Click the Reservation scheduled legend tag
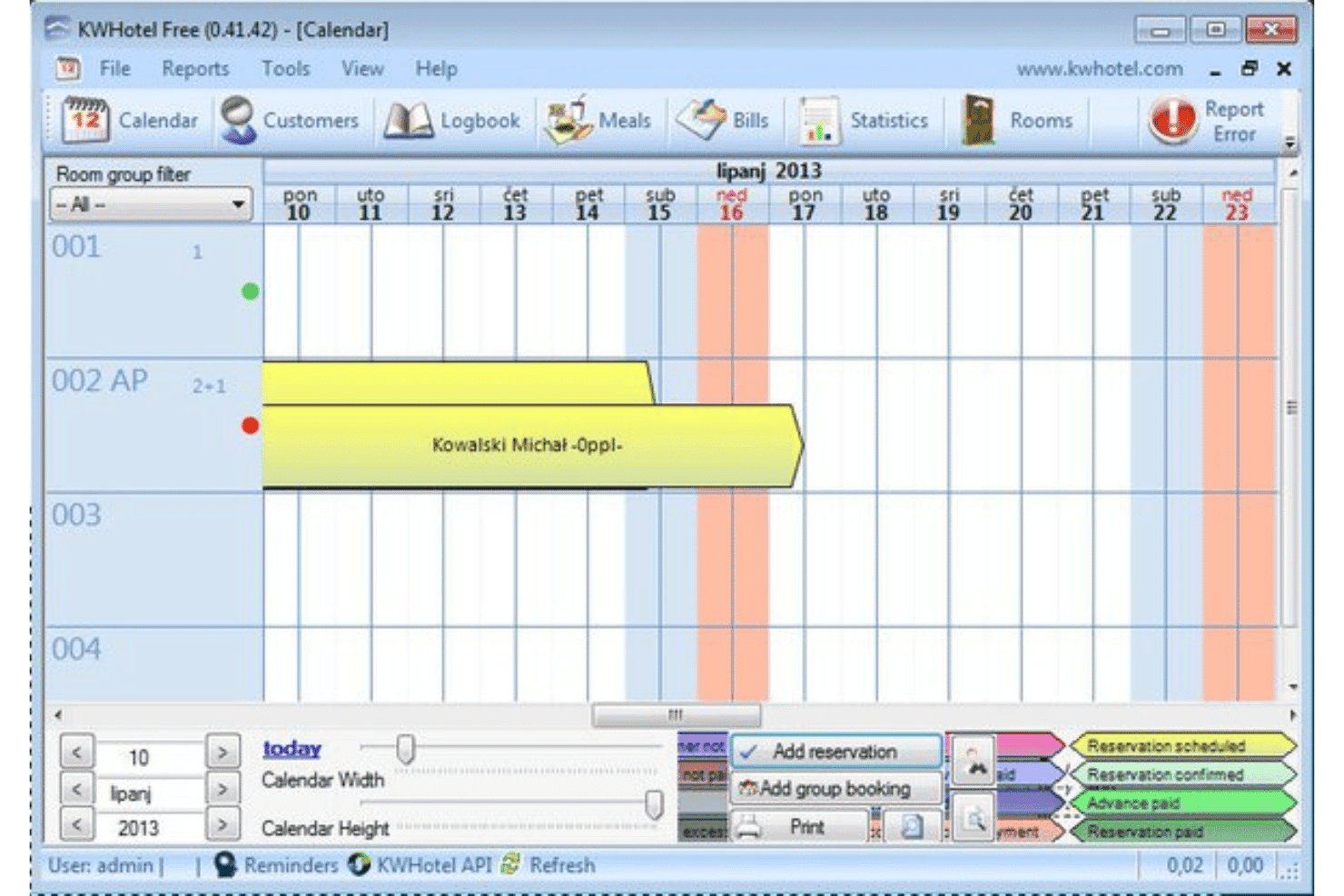The width and height of the screenshot is (1344, 896). 1182,746
